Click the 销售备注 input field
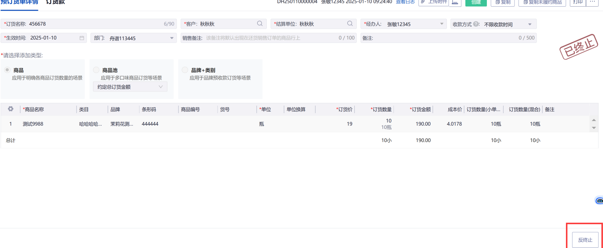This screenshot has height=248, width=603. [271, 38]
